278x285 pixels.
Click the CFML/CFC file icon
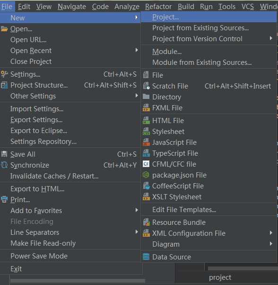[x=146, y=164]
